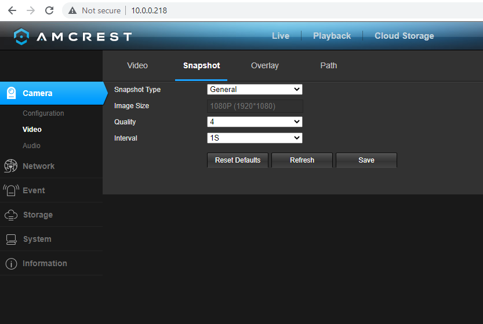483x324 pixels.
Task: Click the Amcrest hexagon logo icon
Action: coord(21,36)
